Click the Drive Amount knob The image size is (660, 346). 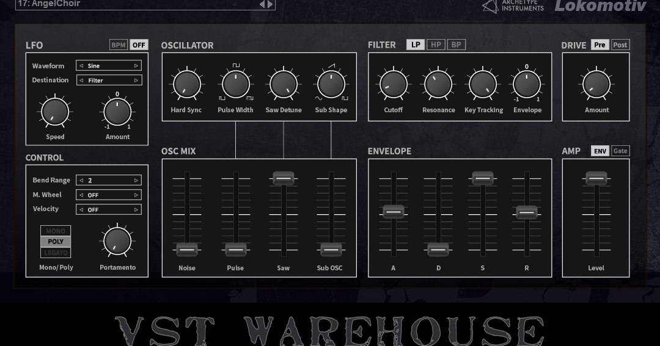pos(596,84)
